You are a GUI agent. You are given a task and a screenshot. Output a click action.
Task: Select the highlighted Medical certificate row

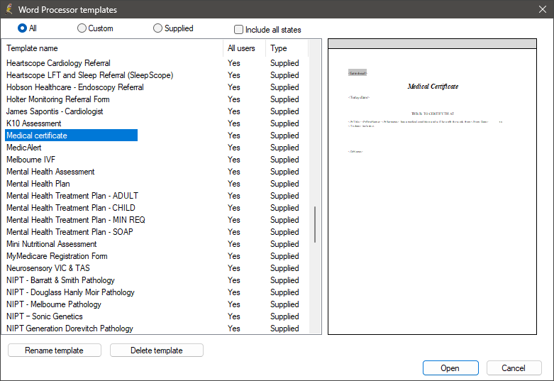71,136
